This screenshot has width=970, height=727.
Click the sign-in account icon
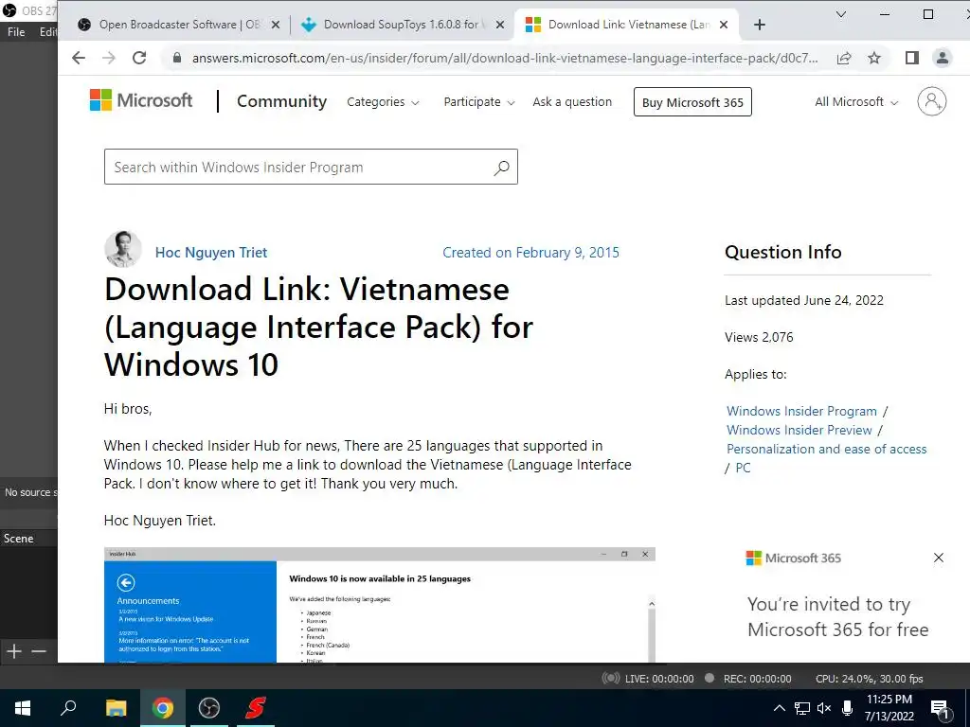[x=932, y=101]
